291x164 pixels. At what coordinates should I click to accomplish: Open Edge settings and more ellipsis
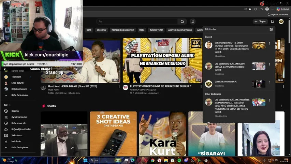tap(273, 9)
